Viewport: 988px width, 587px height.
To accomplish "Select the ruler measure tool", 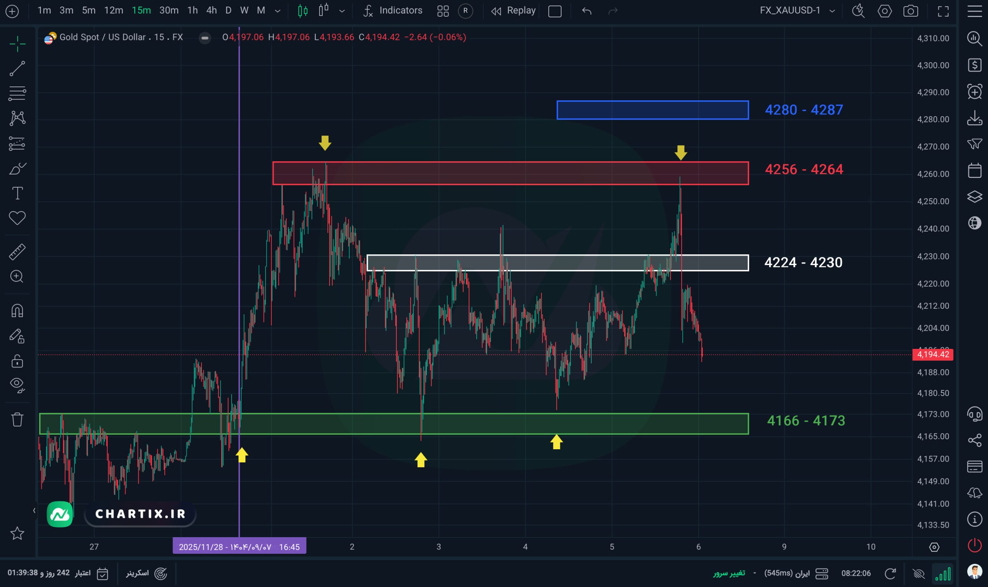I will click(17, 252).
